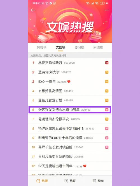Switch to the 热搜榜 tab
Viewport: 140px width, 186px height.
42,47
